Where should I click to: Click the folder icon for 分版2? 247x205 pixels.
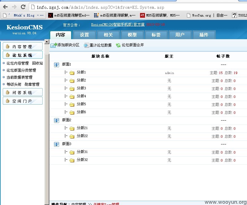(x=72, y=81)
